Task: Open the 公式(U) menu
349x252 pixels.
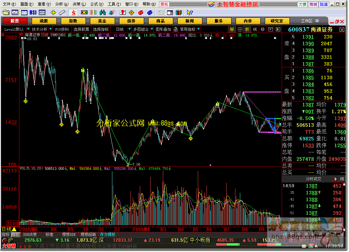Action: tap(96, 4)
